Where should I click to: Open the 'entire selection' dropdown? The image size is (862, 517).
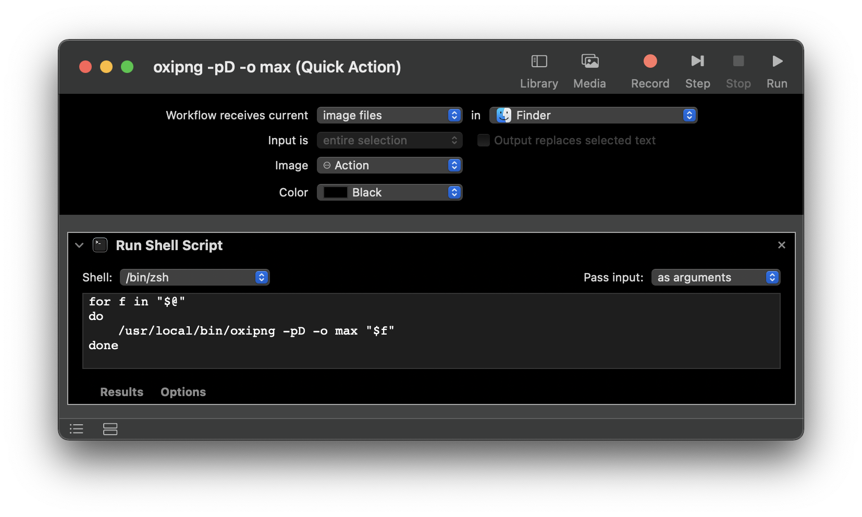point(389,140)
